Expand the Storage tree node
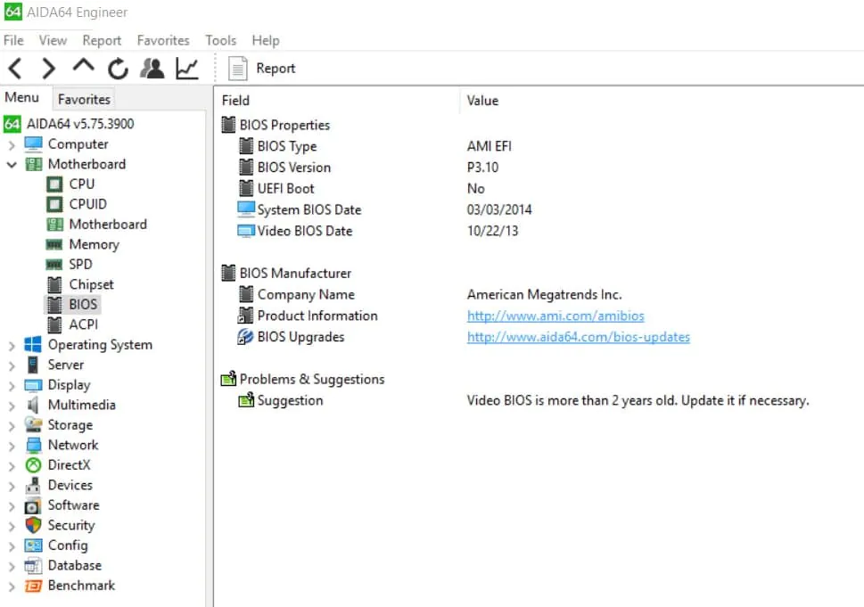864x607 pixels. [12, 426]
